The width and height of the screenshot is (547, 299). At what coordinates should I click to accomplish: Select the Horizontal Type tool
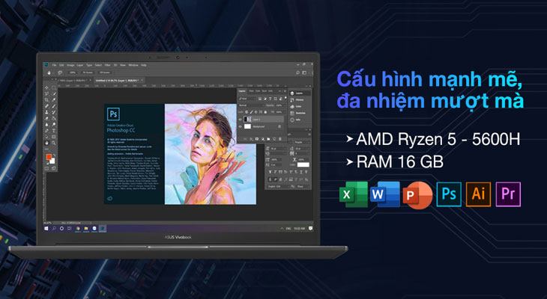[54, 131]
